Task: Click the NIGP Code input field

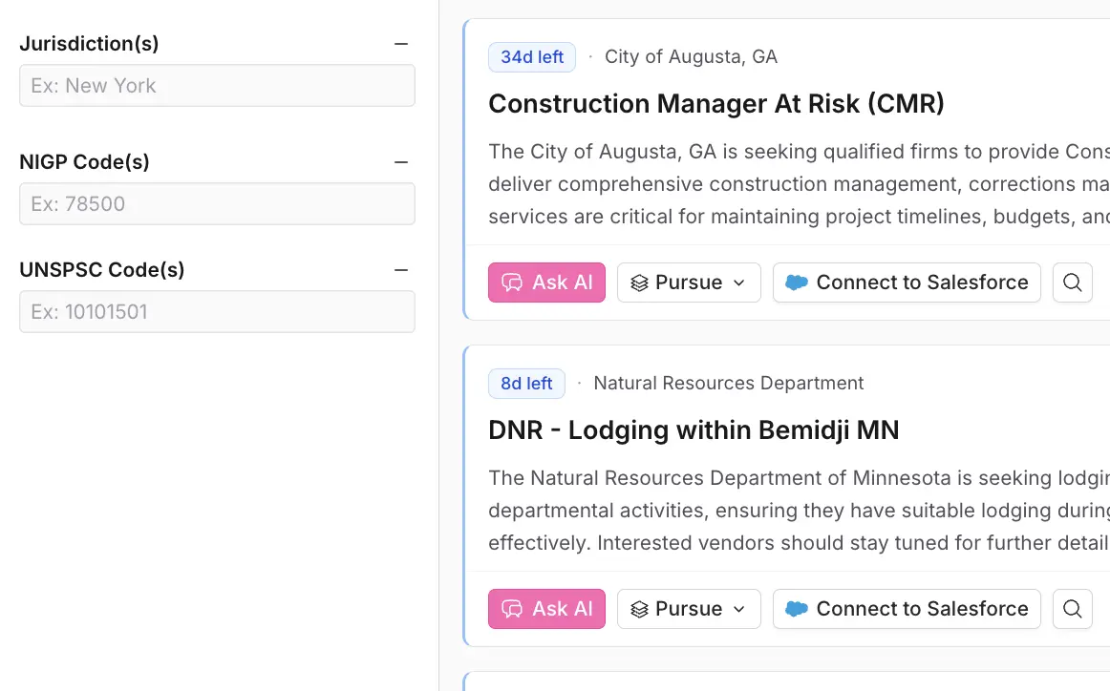Action: point(217,203)
